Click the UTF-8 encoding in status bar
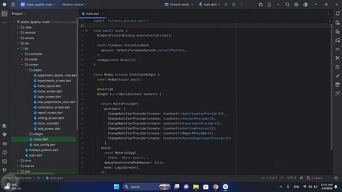Viewport: 342px width, 192px height. [x=292, y=178]
